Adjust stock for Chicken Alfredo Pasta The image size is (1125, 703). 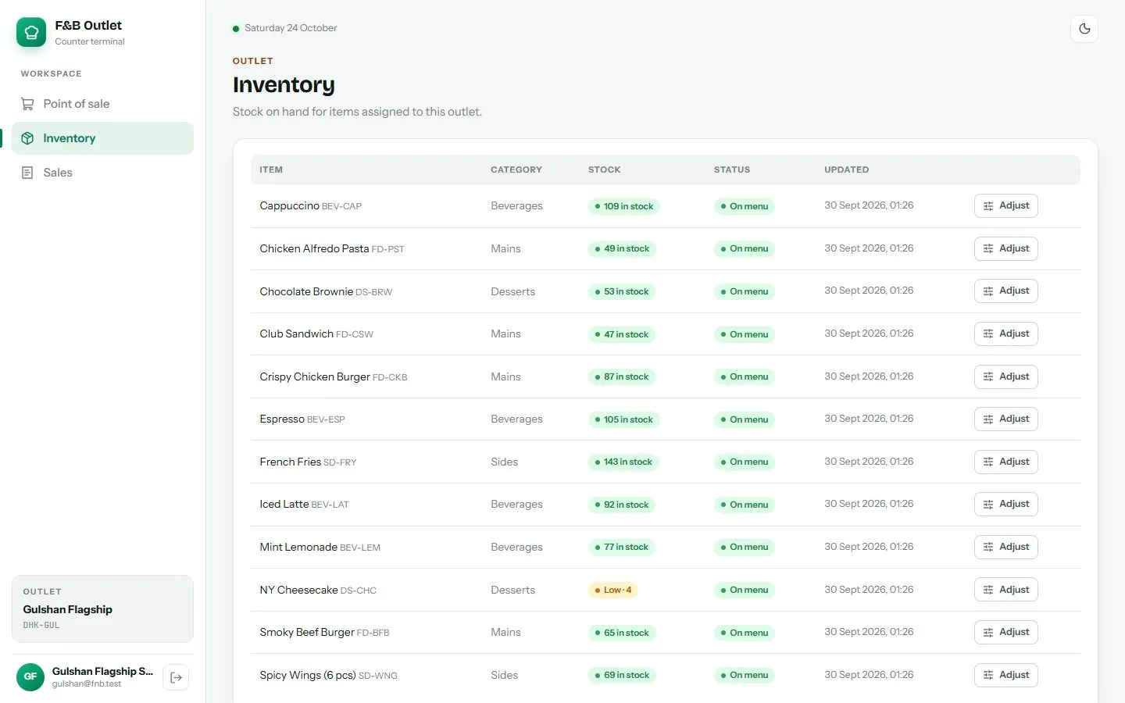point(1005,248)
